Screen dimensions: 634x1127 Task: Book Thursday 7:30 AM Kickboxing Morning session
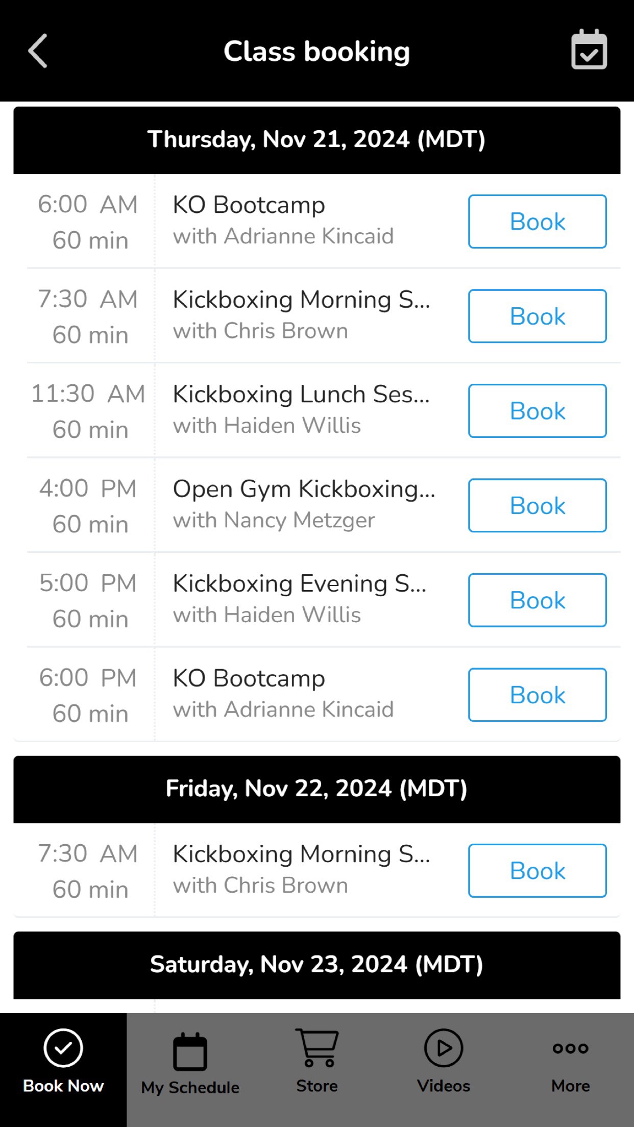coord(537,316)
